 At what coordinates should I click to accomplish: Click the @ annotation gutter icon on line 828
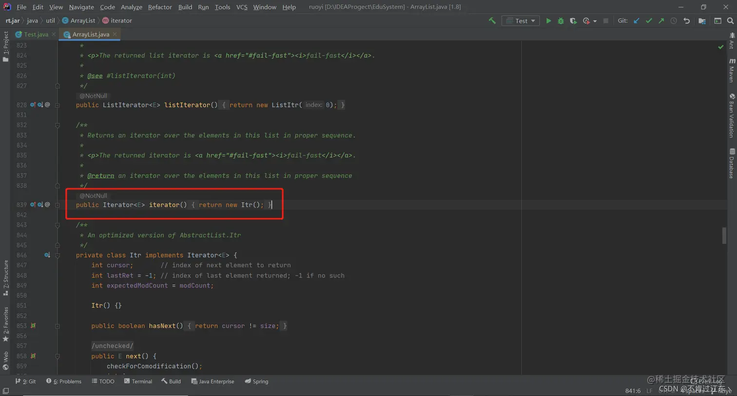pyautogui.click(x=48, y=105)
